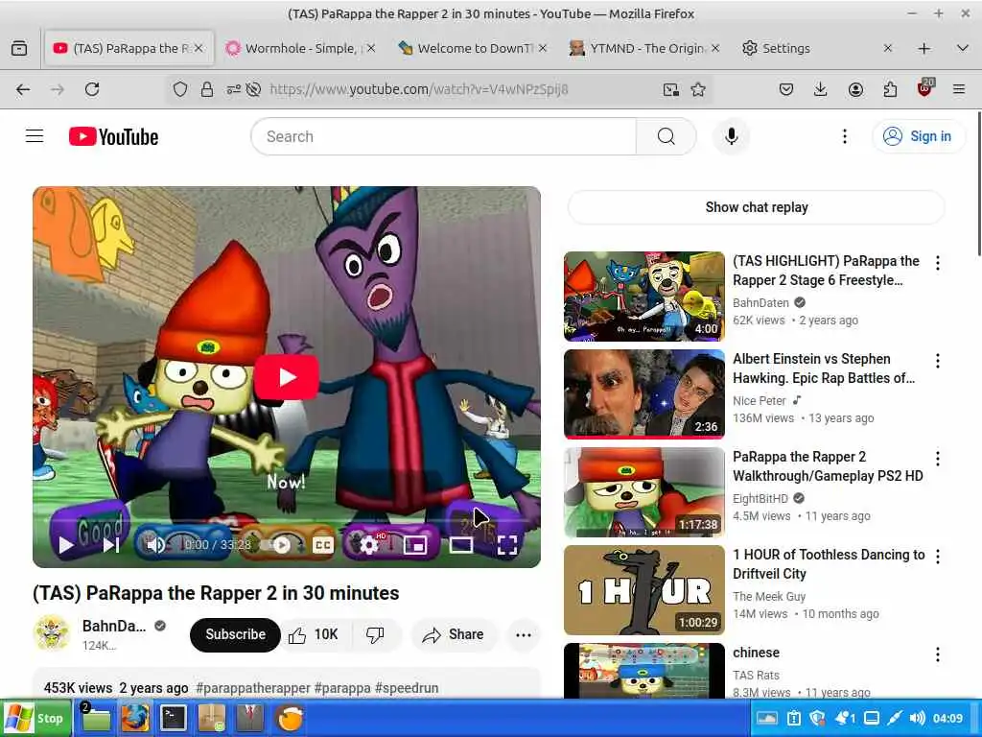Screen dimensions: 982x737
Task: Click the search magnifier button
Action: click(666, 136)
